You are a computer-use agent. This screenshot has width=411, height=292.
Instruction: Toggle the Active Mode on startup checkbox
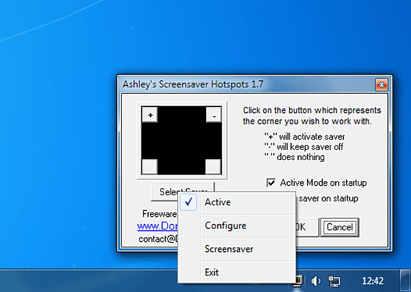271,183
